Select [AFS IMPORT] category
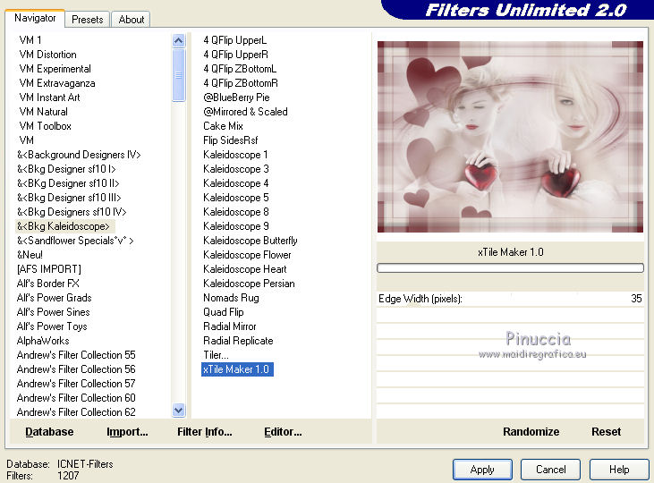Viewport: 654px width, 483px height. coord(49,269)
